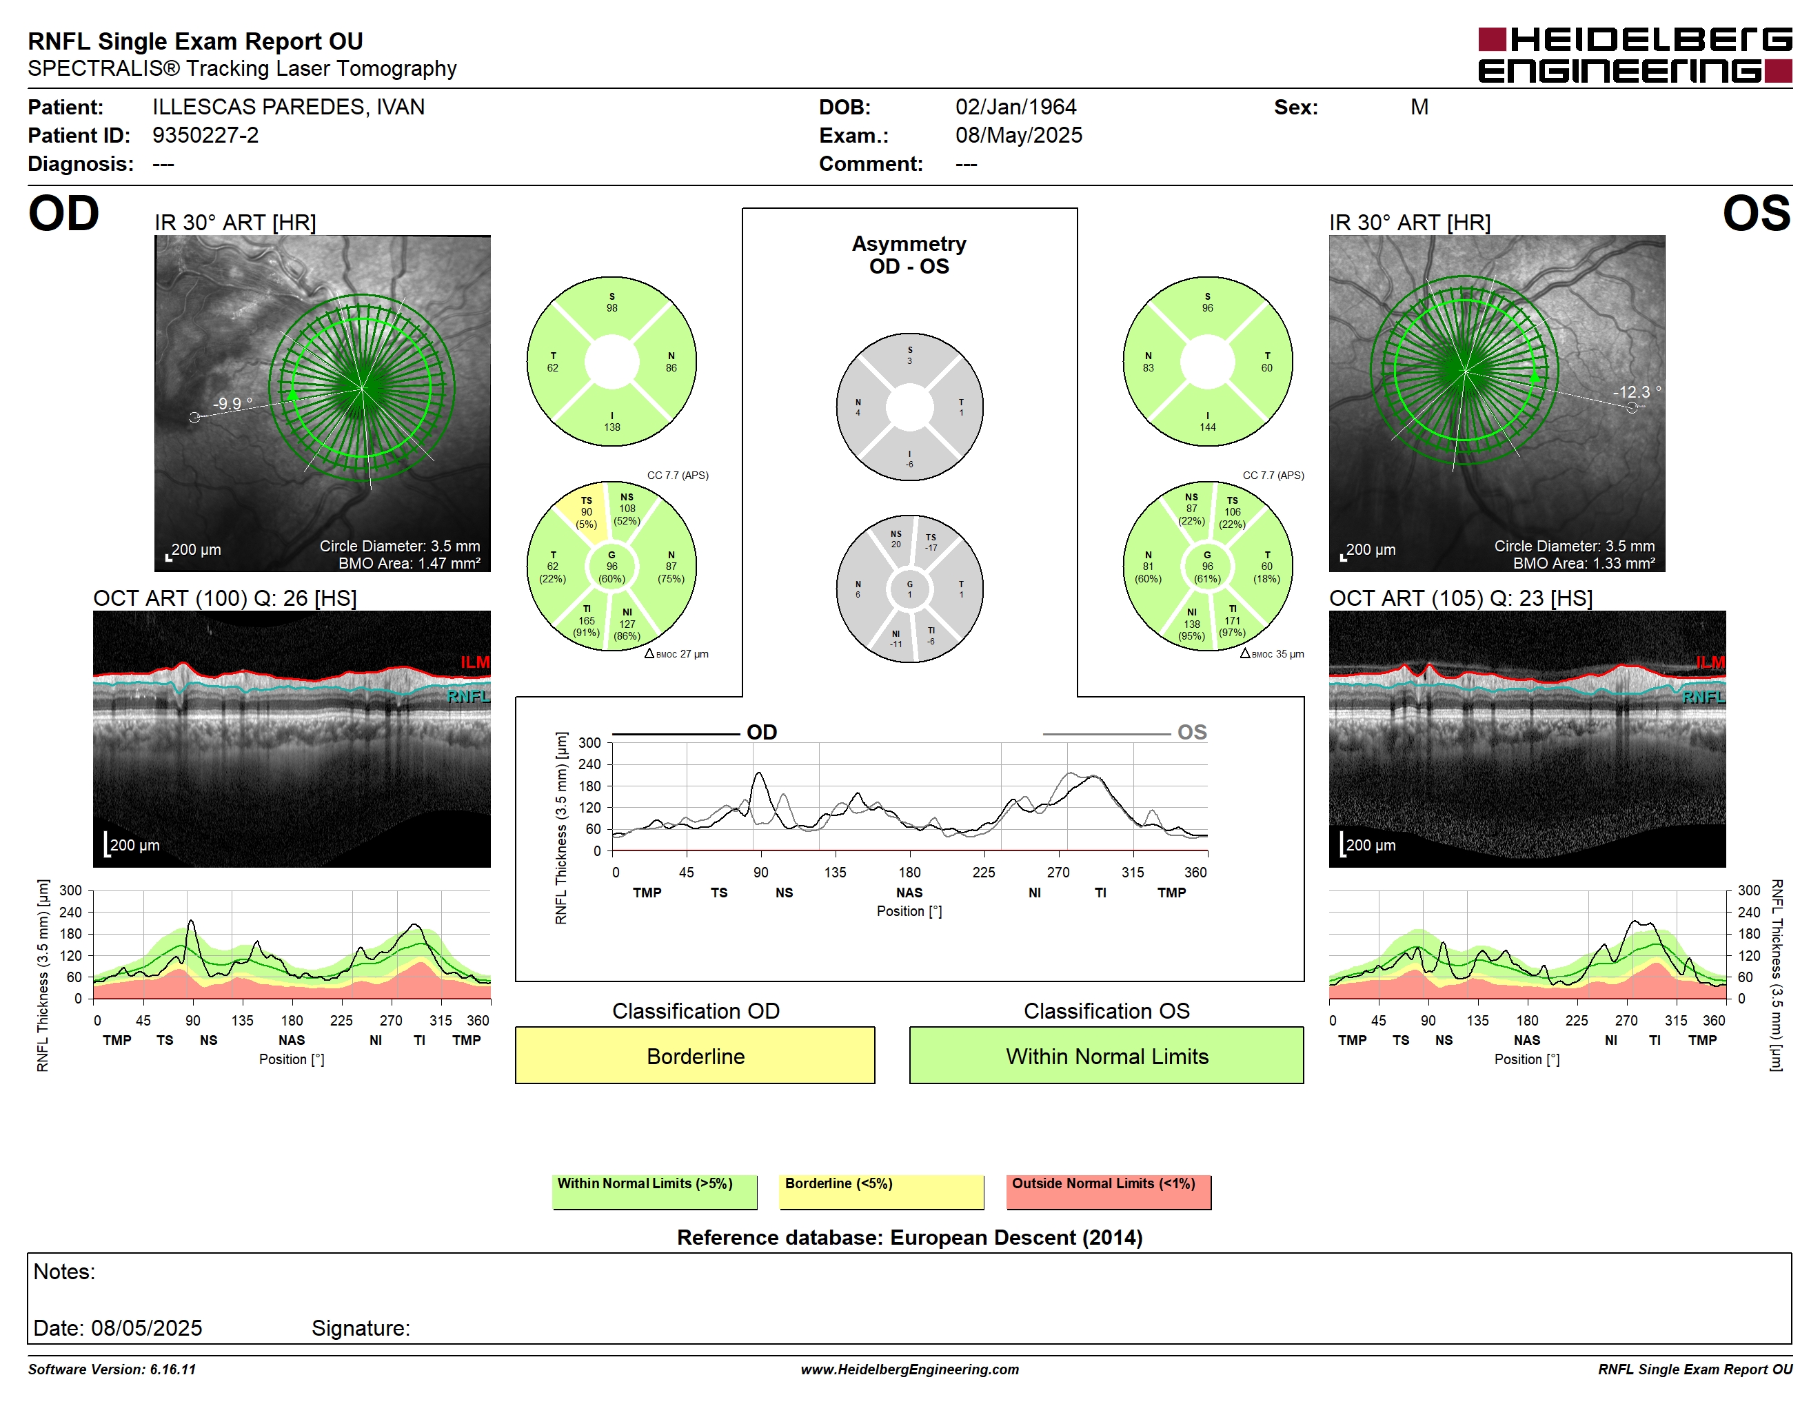Click the OS inferior sector value 144

1208,427
